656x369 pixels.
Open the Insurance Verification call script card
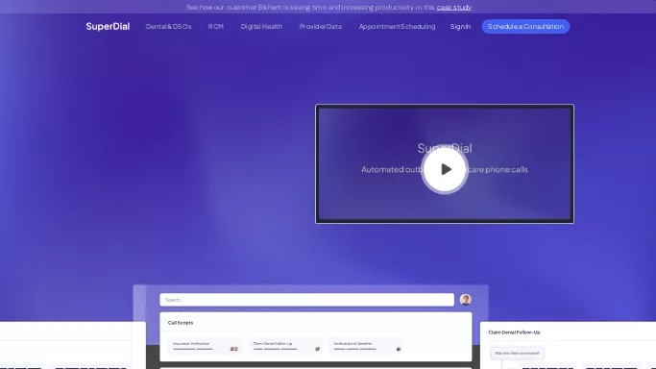(206, 346)
